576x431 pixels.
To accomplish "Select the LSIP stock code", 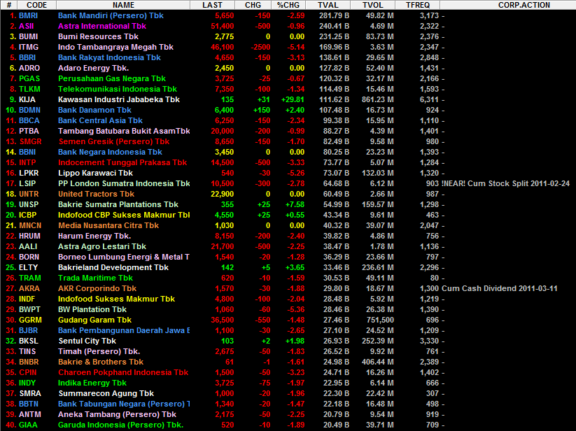I will [x=27, y=183].
